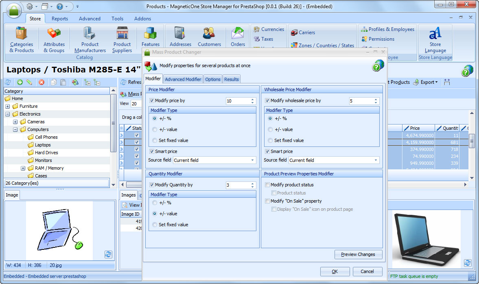Open Features ribbon icon

150,37
